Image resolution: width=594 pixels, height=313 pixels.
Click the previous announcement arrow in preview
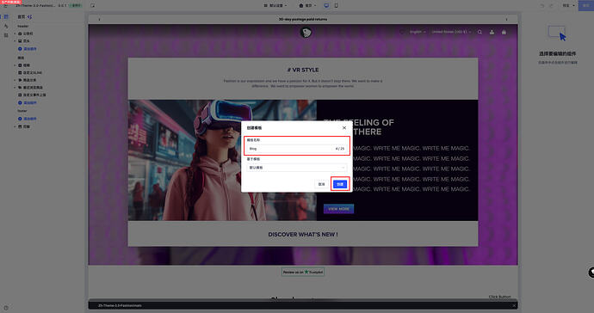click(99, 19)
